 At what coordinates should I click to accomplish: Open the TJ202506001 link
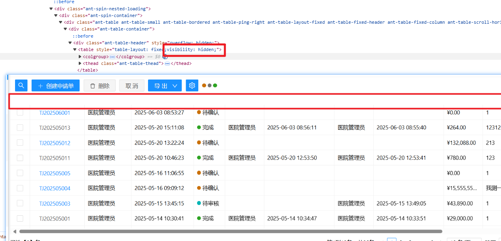tap(55, 113)
